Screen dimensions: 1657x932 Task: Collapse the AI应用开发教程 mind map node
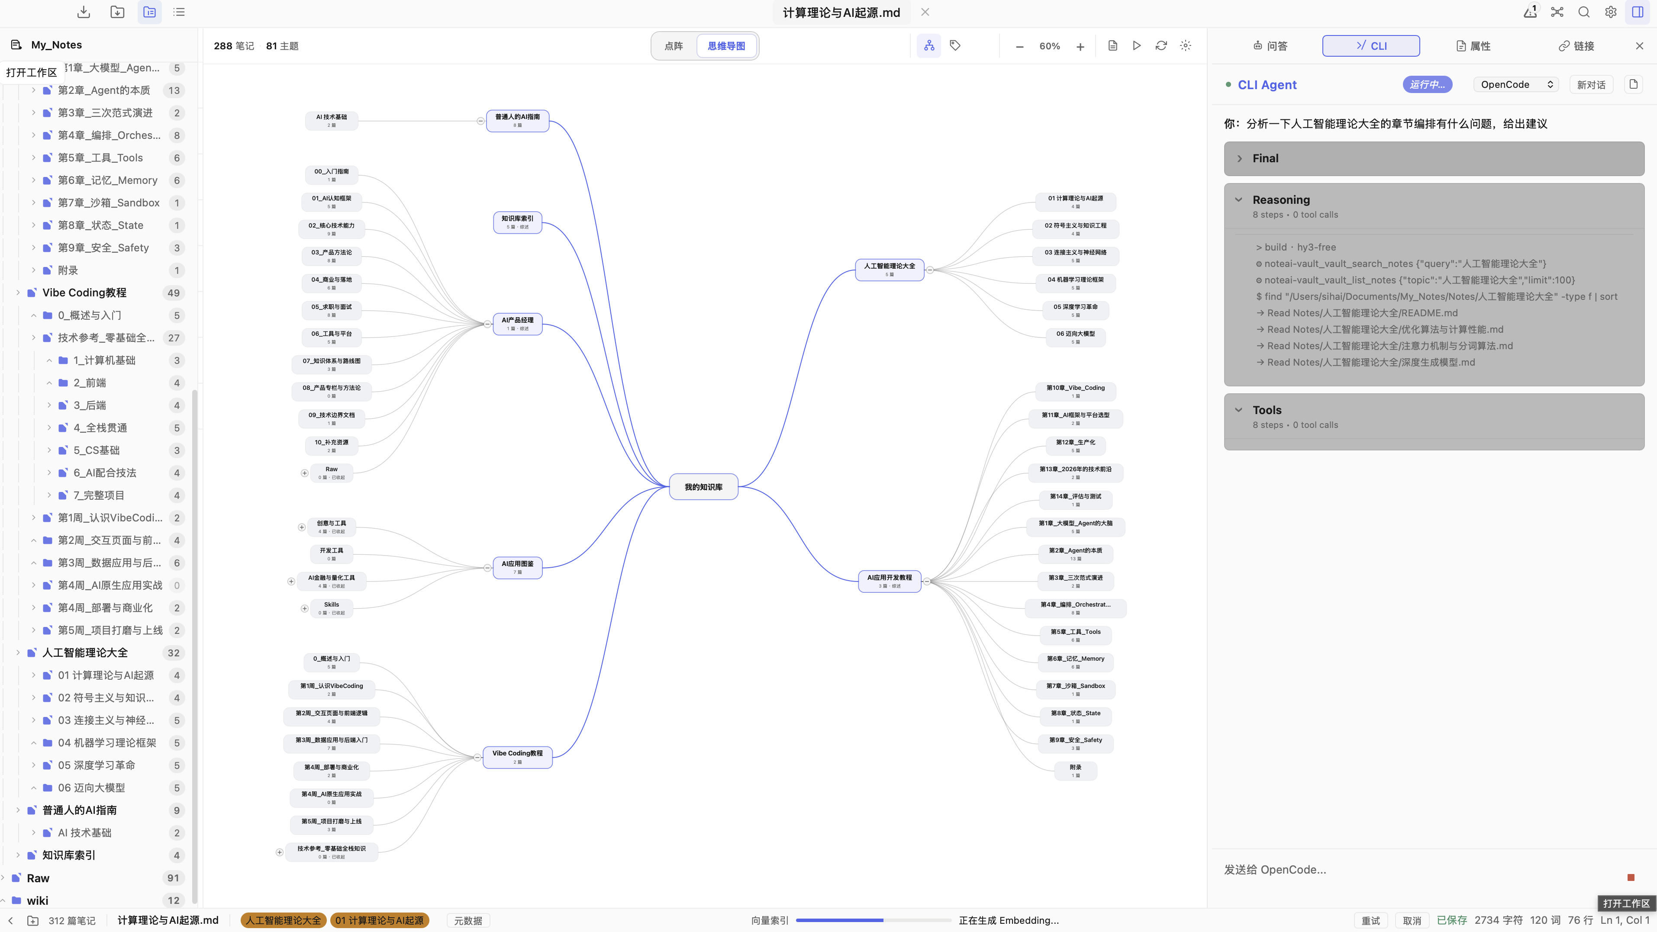coord(927,581)
